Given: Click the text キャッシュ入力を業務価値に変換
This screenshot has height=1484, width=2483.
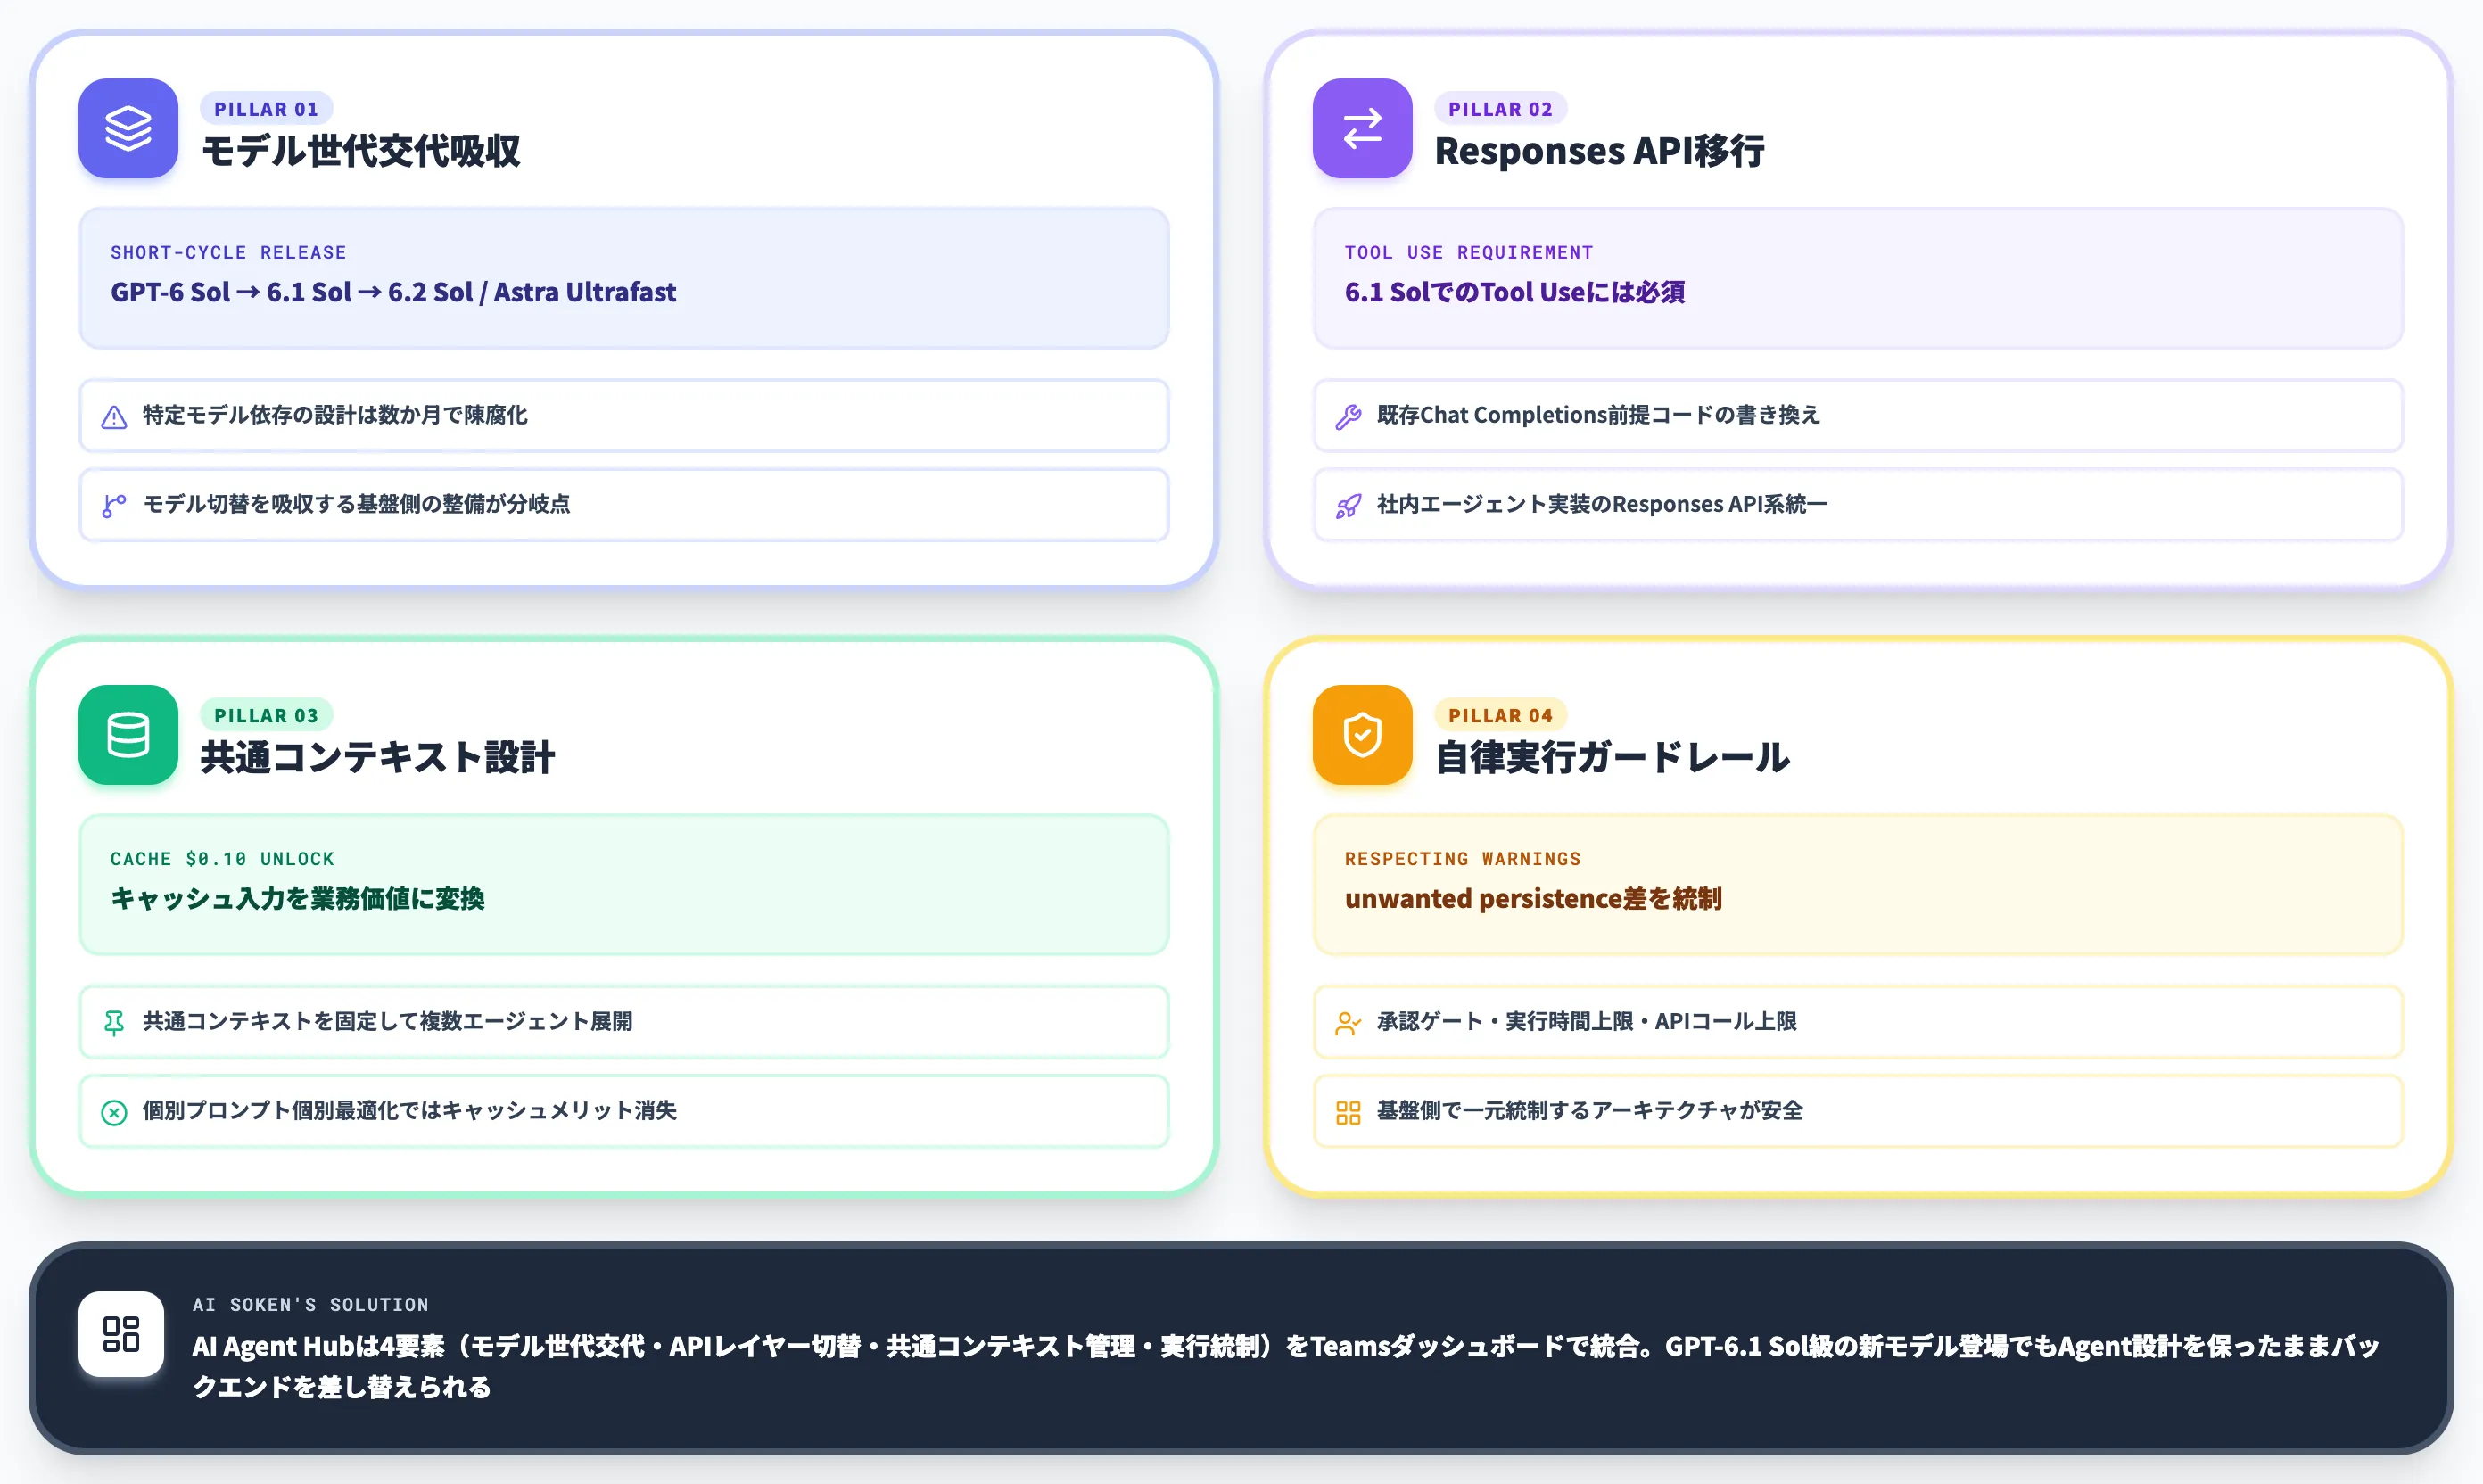Looking at the screenshot, I should click(297, 898).
